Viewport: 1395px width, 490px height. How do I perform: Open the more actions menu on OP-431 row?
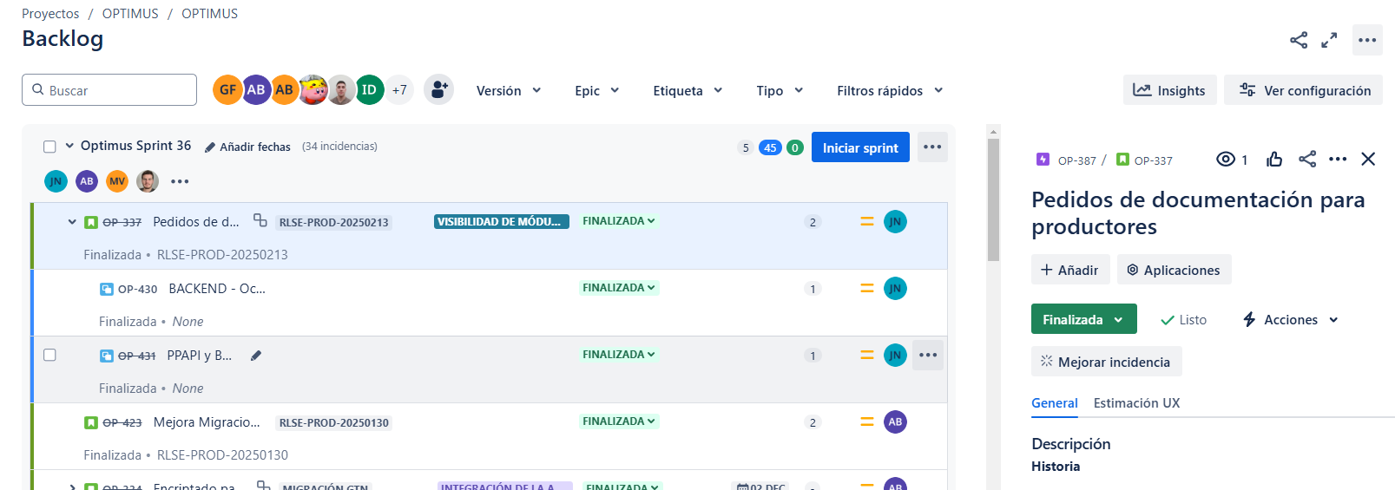pos(928,355)
